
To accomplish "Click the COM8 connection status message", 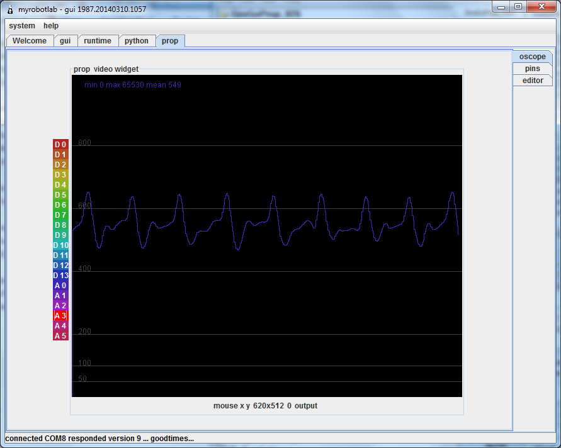I will coord(99,439).
